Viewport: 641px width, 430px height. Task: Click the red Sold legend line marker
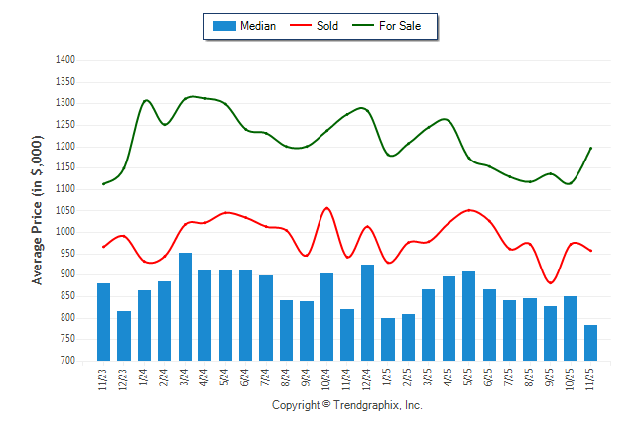pos(299,26)
